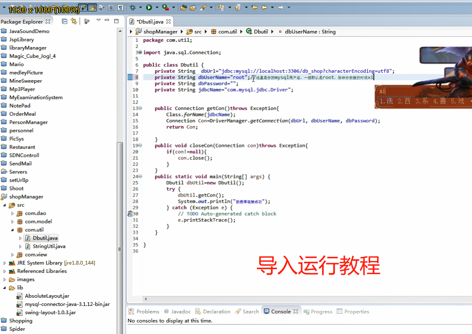Click the Debug bug icon in toolbar

(133, 7)
